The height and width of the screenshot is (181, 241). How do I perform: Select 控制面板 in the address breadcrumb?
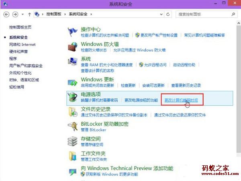coord(54,14)
